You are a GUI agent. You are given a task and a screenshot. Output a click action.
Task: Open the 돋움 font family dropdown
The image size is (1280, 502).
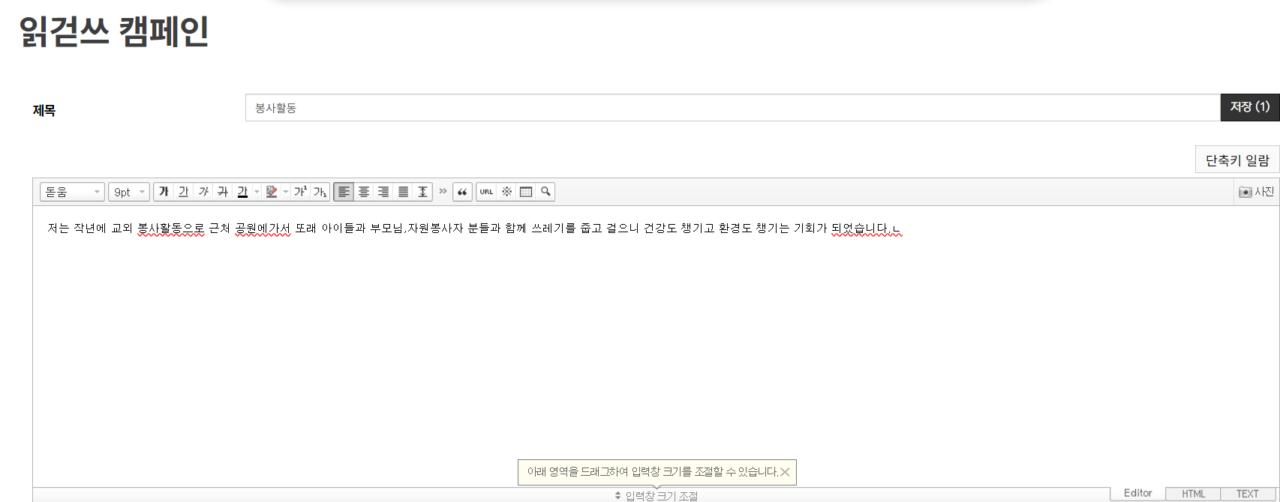click(x=72, y=192)
